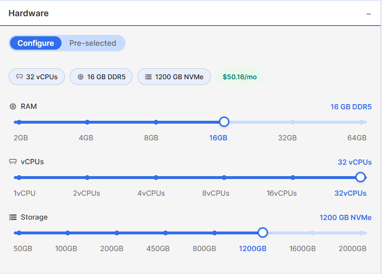Click the 16 GB DDR5 summary chip
The image size is (382, 274).
101,77
